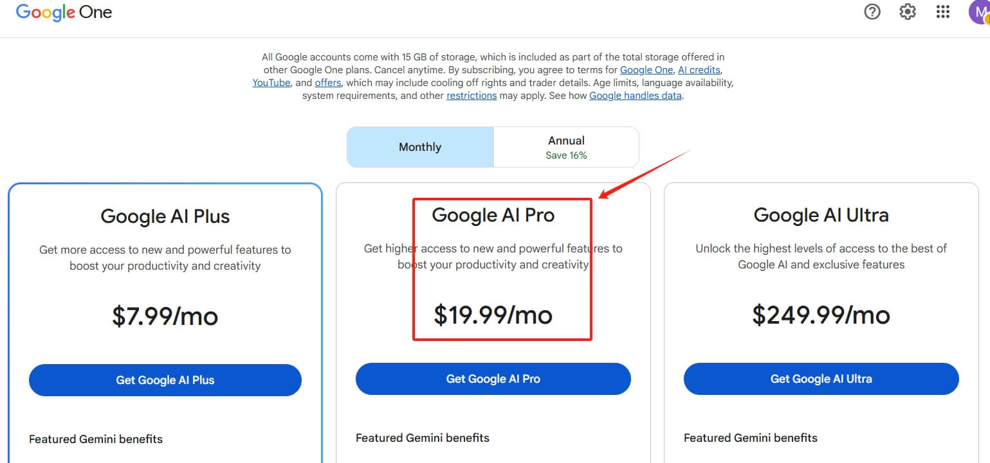
Task: Open the offers link
Action: (327, 82)
